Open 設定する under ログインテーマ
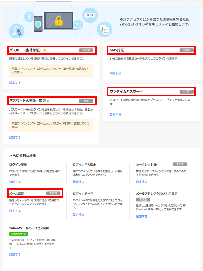 [x=79, y=215]
